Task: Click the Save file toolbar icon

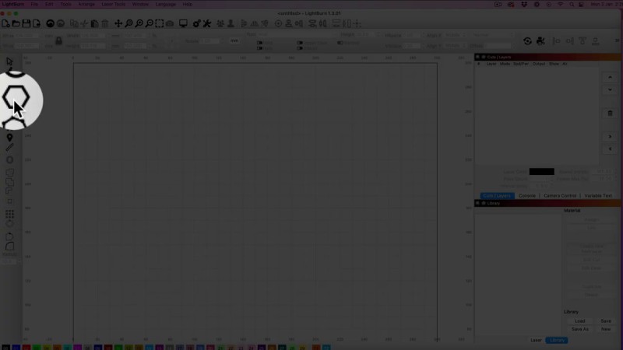Action: (x=27, y=24)
